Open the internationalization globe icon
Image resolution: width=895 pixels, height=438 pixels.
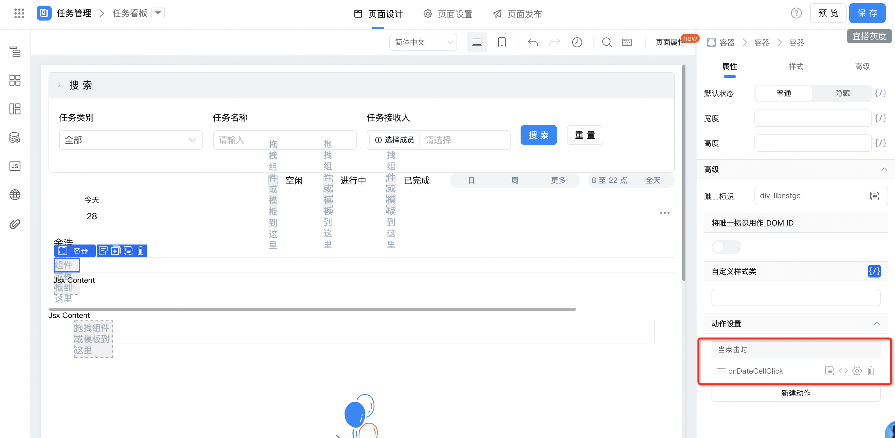click(15, 195)
